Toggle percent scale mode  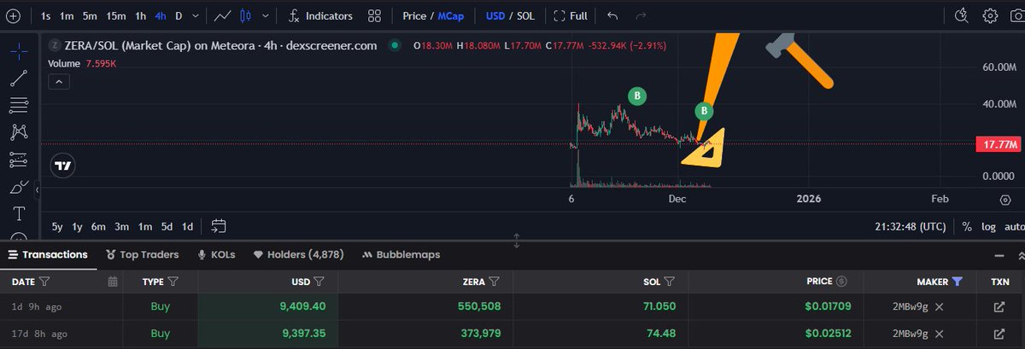click(967, 226)
